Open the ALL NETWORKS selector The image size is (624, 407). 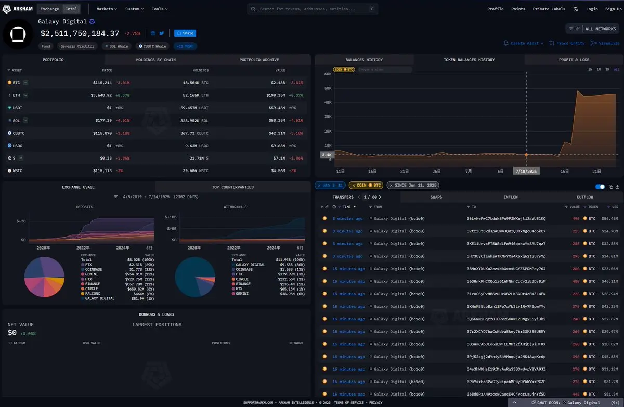point(600,29)
